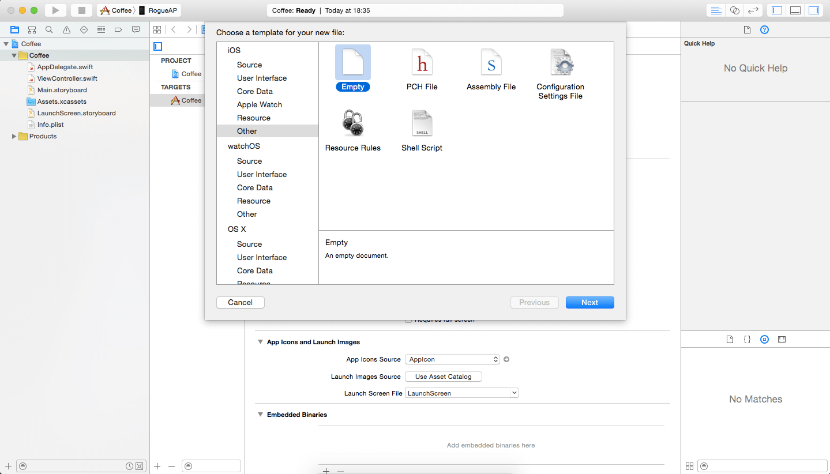Screen dimensions: 830x474
Task: Open ViewController.swift in navigator
Action: pos(67,78)
